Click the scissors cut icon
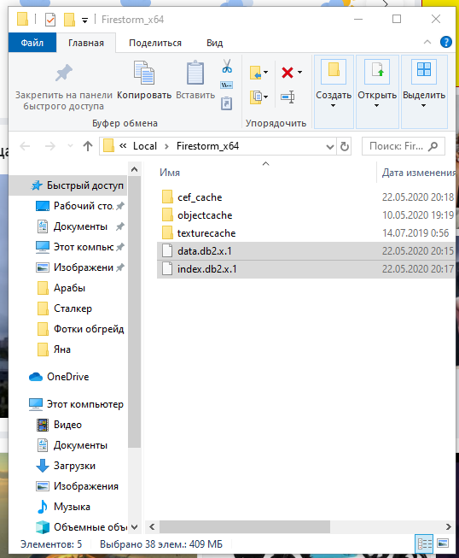The image size is (459, 558). click(x=227, y=66)
